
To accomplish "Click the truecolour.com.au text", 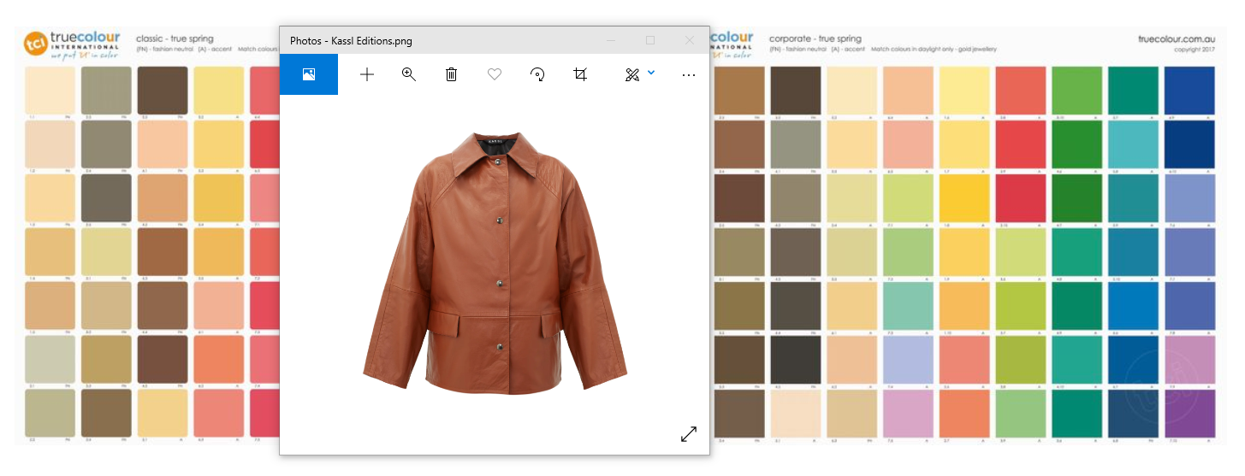I will [1177, 39].
